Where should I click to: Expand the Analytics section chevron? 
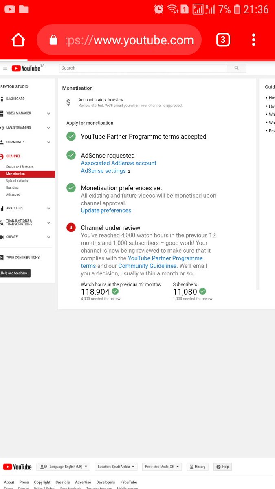(48, 209)
